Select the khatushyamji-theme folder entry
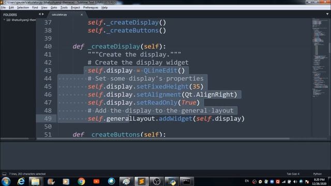 click(x=24, y=20)
